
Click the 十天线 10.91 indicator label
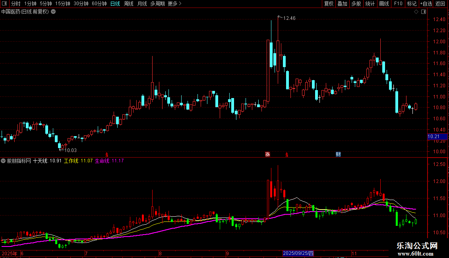point(47,161)
